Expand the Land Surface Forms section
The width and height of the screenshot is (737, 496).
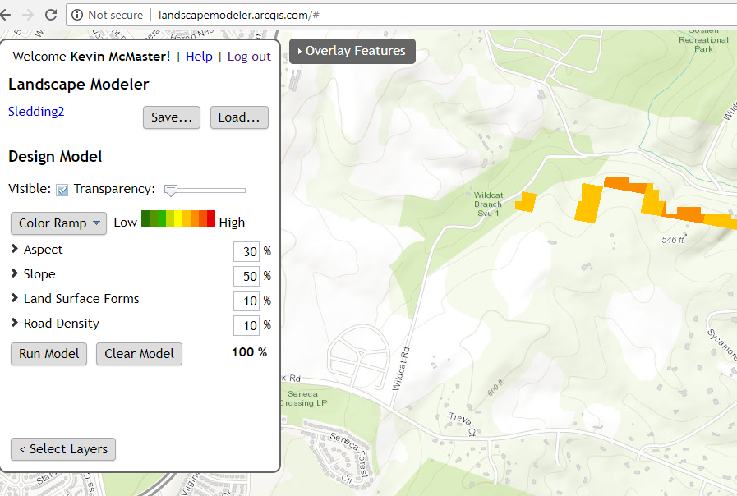pos(15,299)
